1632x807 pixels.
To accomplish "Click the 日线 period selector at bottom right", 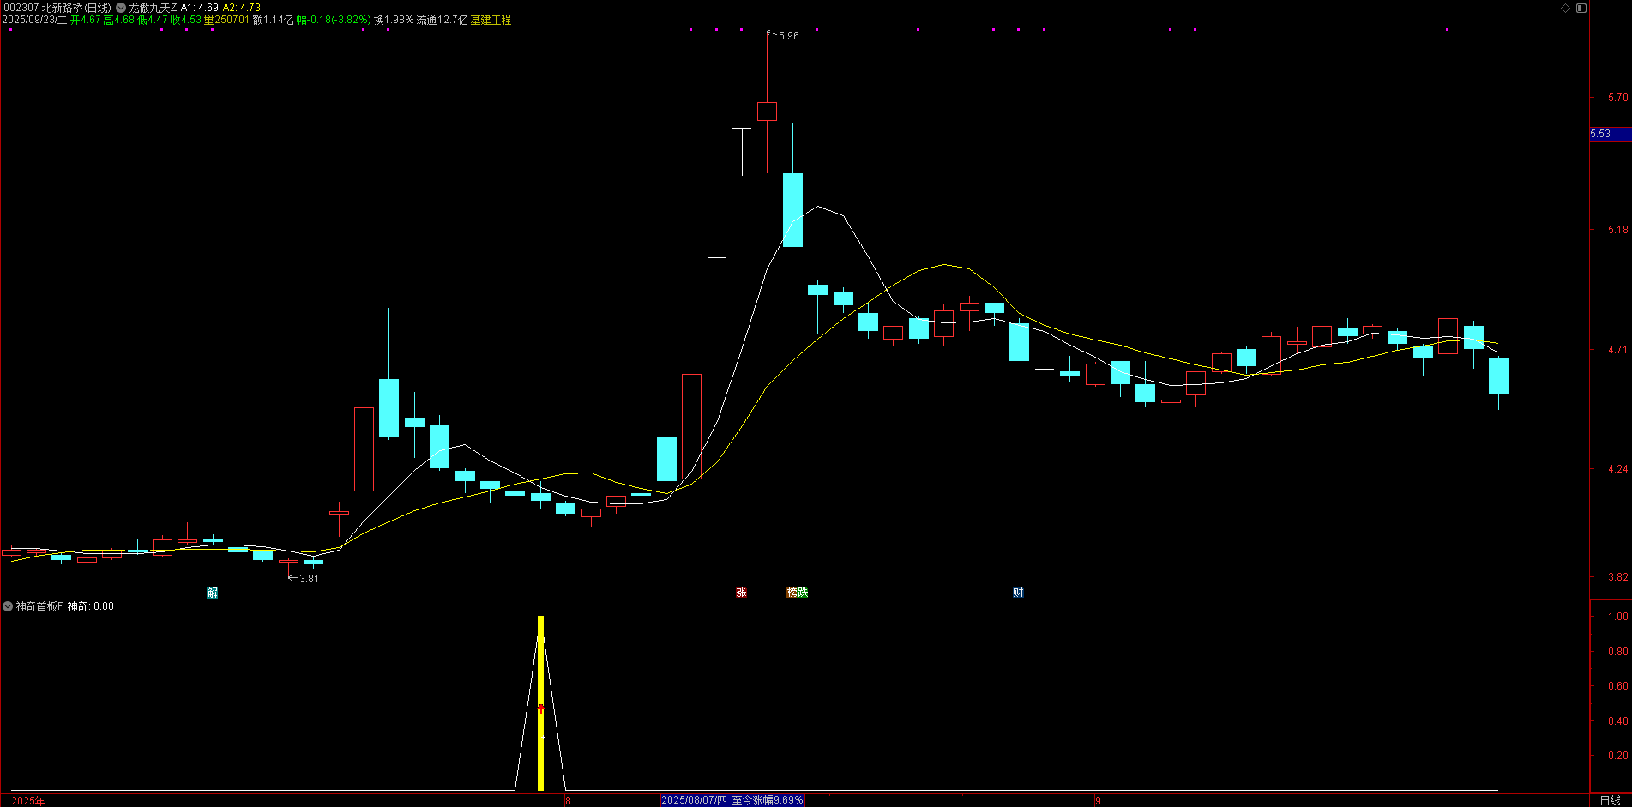I will (1610, 800).
